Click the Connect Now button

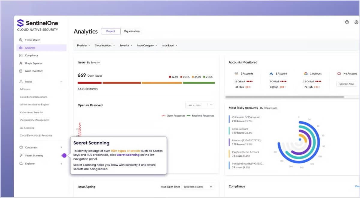click(346, 84)
